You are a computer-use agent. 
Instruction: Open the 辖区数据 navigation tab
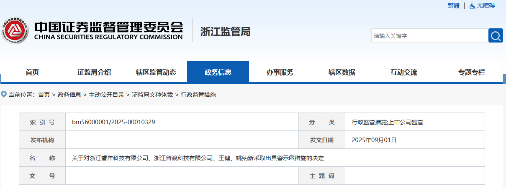point(342,72)
